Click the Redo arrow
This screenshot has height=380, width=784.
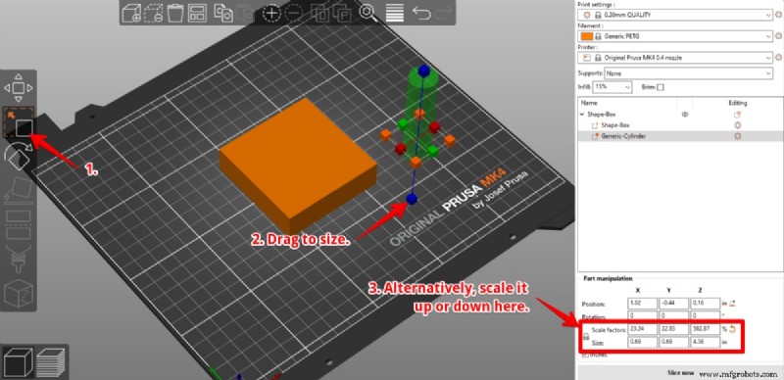click(x=444, y=13)
